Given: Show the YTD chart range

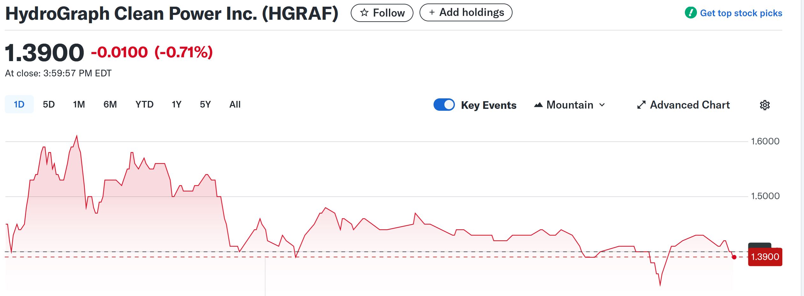Looking at the screenshot, I should 145,104.
